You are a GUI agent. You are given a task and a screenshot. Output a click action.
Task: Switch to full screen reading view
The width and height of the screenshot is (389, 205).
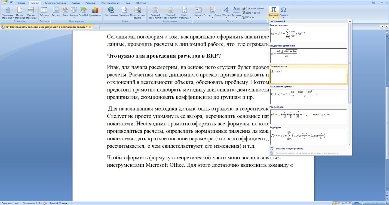pyautogui.click(x=339, y=203)
